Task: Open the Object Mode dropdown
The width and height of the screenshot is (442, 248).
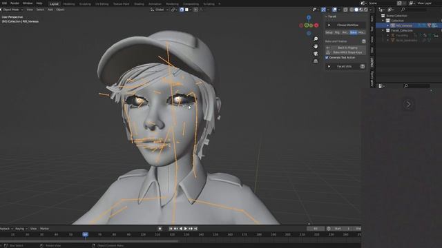Action: click(x=12, y=10)
